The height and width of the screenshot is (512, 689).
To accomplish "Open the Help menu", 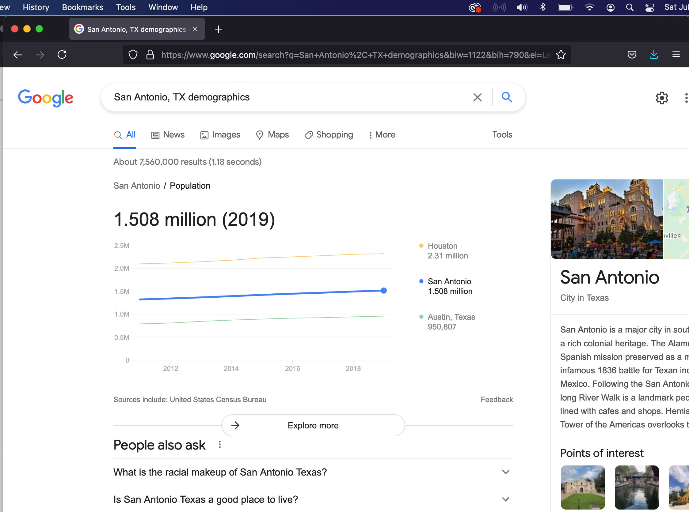I will [199, 7].
